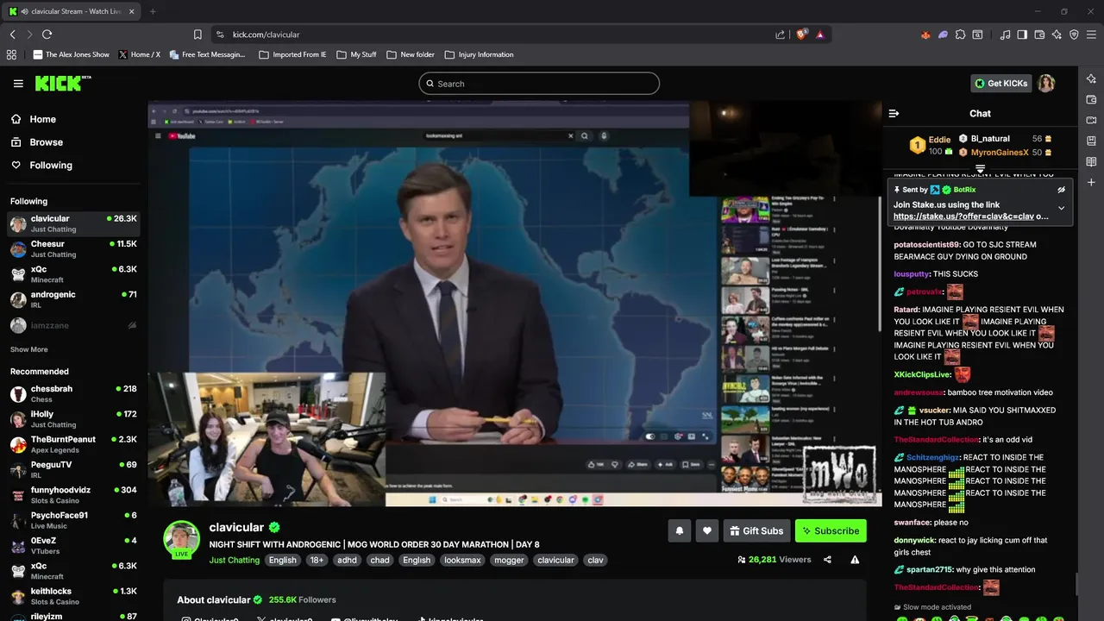Open the My Stuff bookmarks folder
This screenshot has height=621, width=1104.
pyautogui.click(x=356, y=54)
